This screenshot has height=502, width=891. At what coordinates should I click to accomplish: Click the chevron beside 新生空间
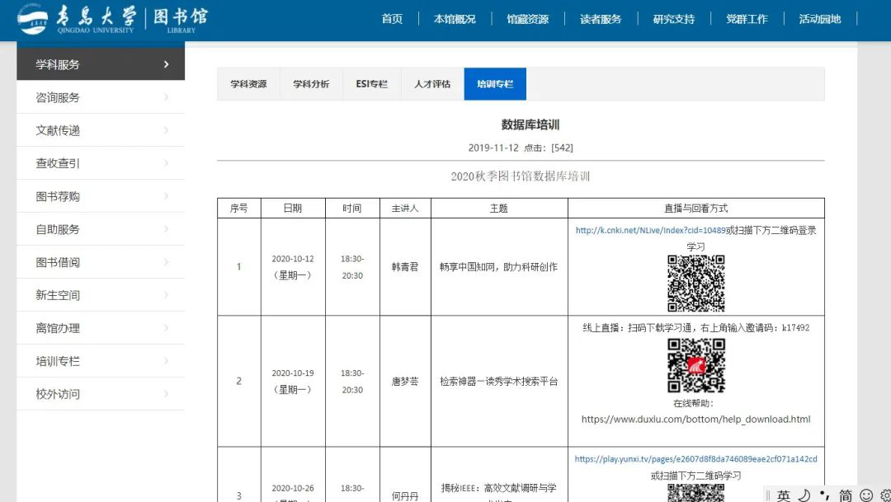click(166, 295)
